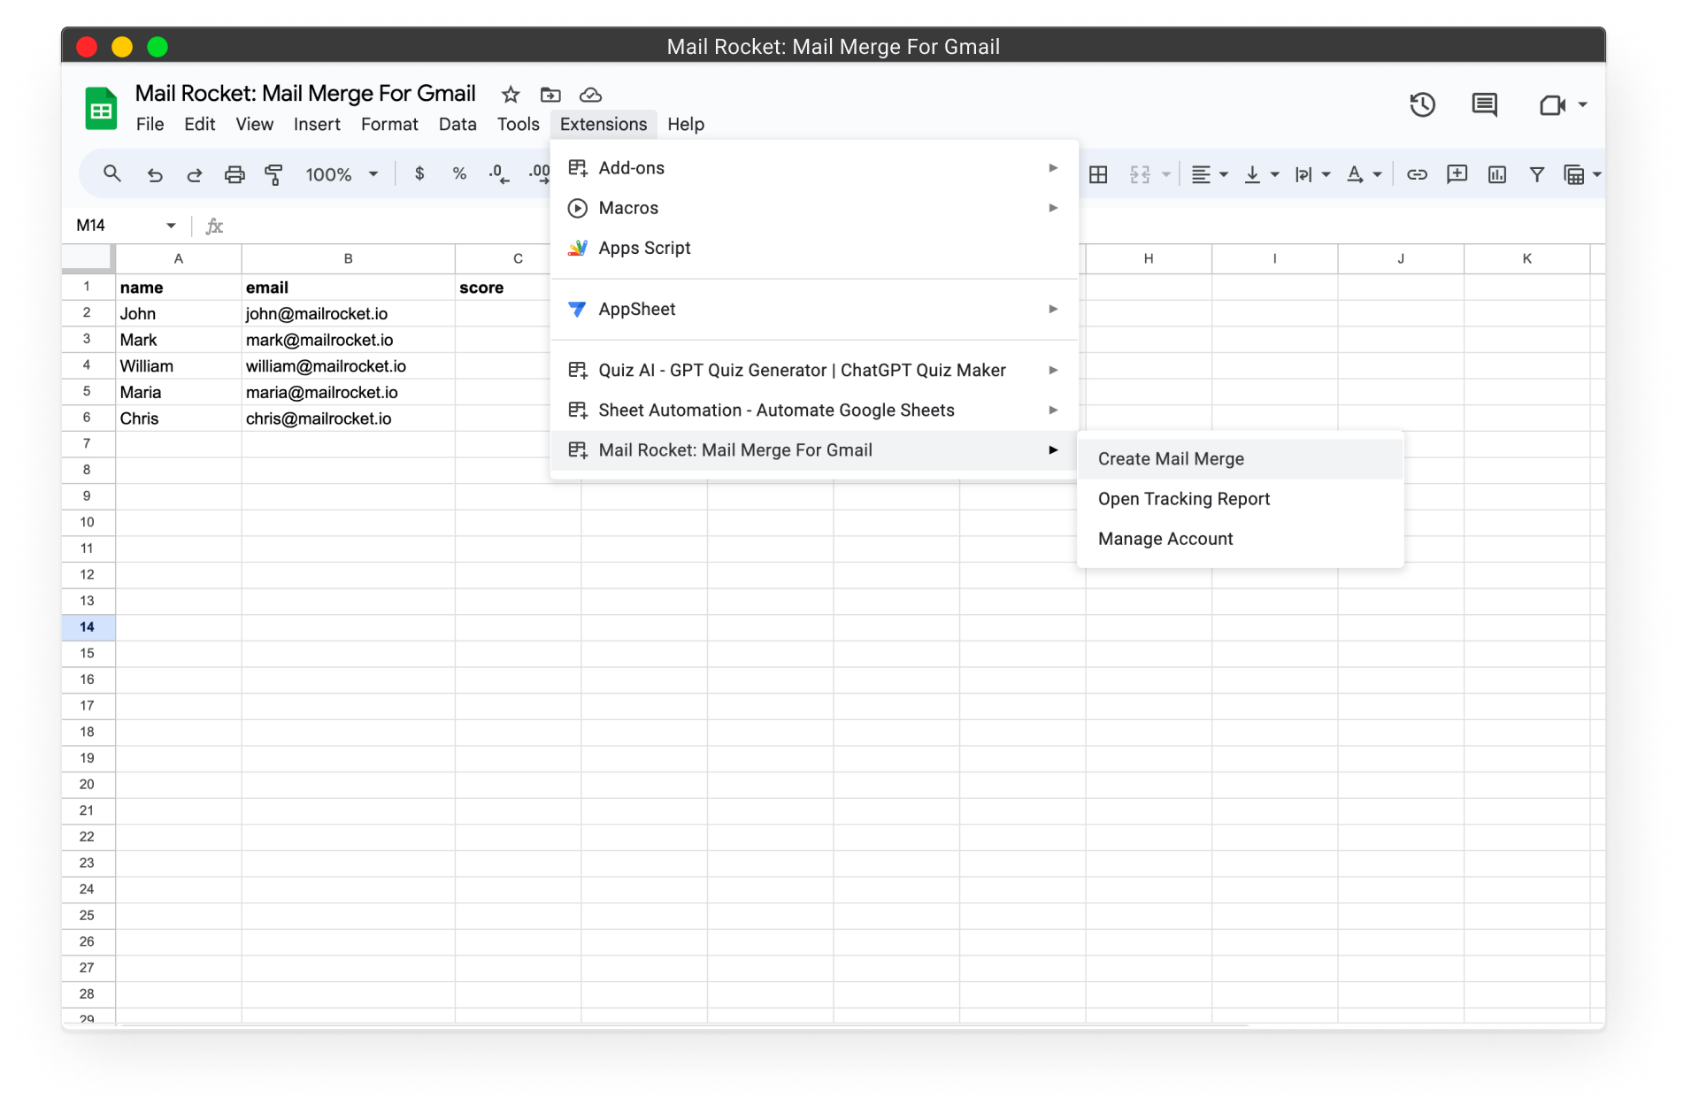
Task: Star this spreadsheet document
Action: [x=511, y=95]
